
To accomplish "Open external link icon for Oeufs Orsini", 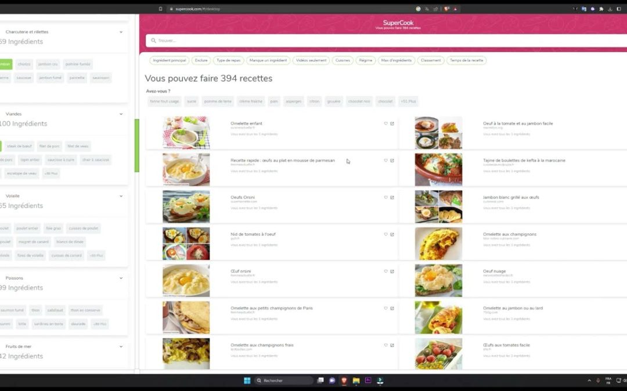I will coord(392,198).
